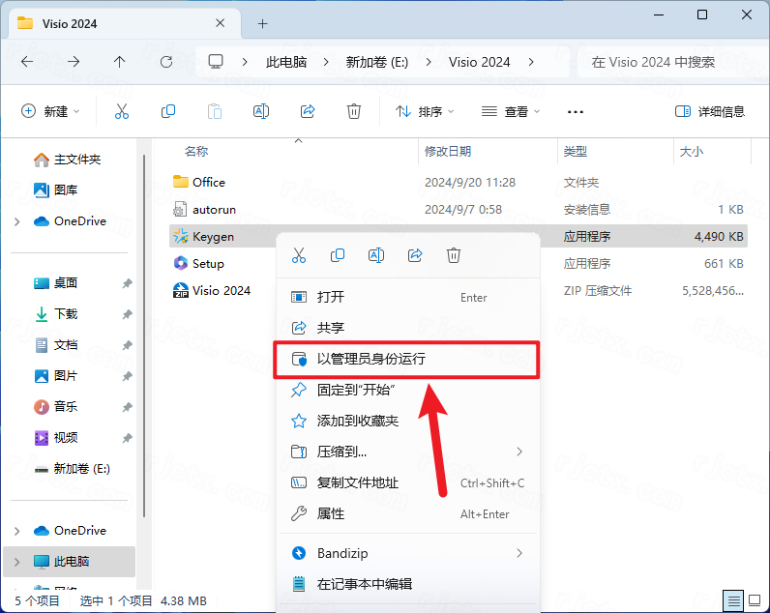This screenshot has height=613, width=770.
Task: Click the navigation pane scrollbar
Action: click(x=144, y=336)
